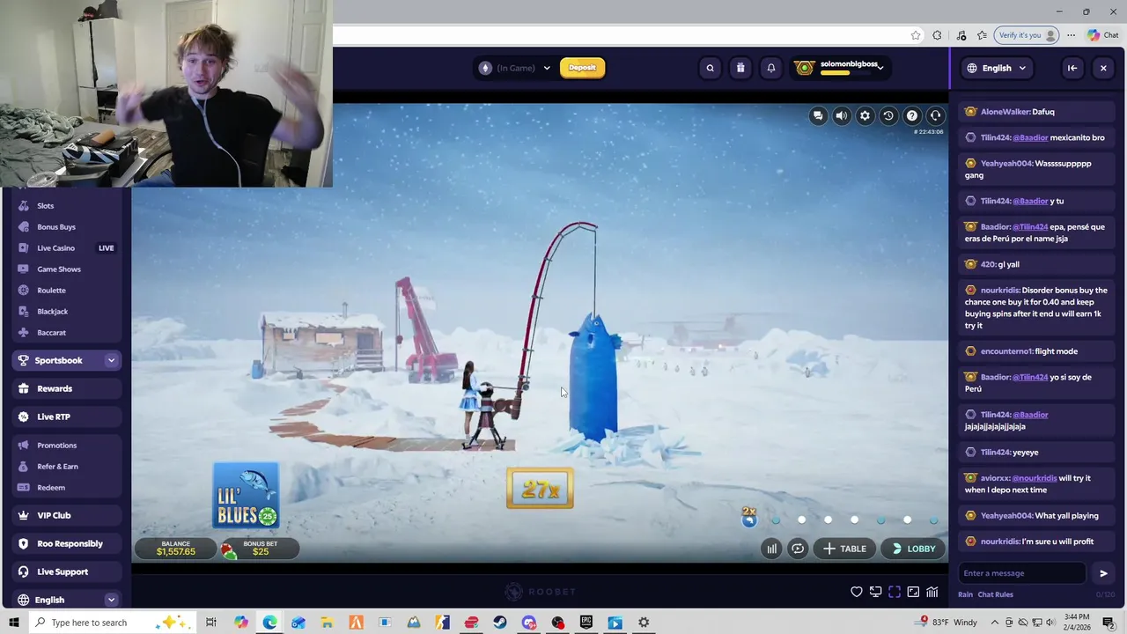Open the Windows notification center
Image resolution: width=1127 pixels, height=634 pixels.
coord(1108,623)
